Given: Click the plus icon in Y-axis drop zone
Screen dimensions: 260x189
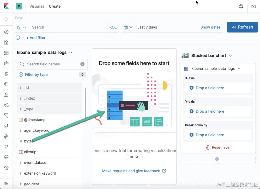Looking at the screenshot, I should [191, 111].
